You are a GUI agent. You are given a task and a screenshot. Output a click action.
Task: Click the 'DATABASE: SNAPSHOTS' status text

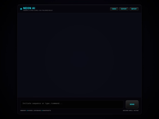(42, 110)
